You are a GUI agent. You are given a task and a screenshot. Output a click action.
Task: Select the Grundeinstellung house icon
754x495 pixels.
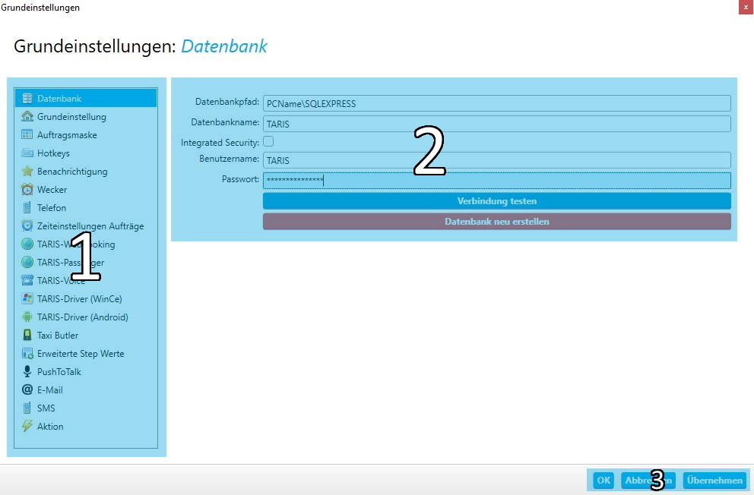tap(27, 117)
